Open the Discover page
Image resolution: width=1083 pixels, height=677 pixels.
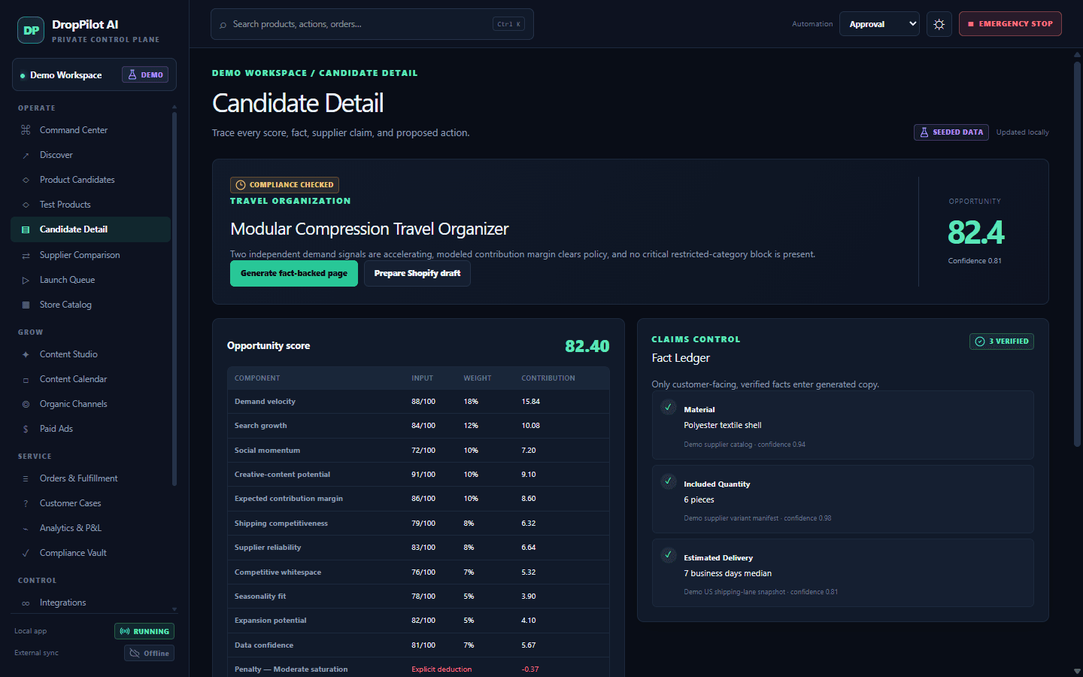click(90, 155)
